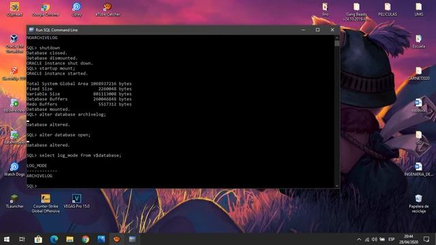Open the Uplay desktop shortcut

(77, 9)
